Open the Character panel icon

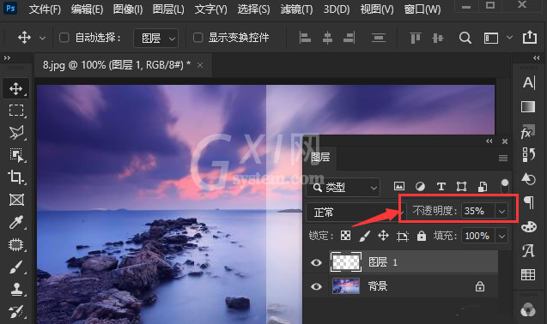click(528, 83)
